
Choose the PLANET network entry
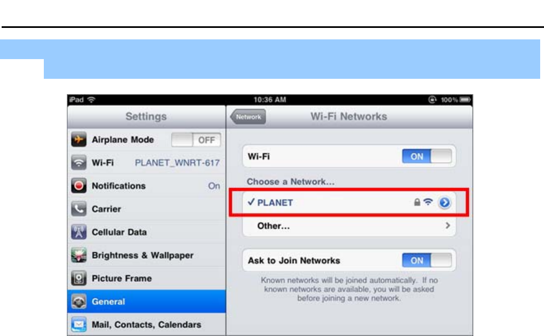click(349, 202)
